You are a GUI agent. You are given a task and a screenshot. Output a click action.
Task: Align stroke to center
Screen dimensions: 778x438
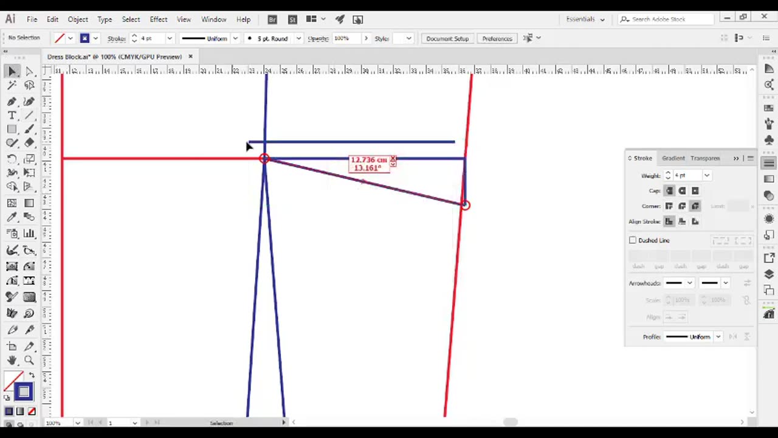pos(669,221)
